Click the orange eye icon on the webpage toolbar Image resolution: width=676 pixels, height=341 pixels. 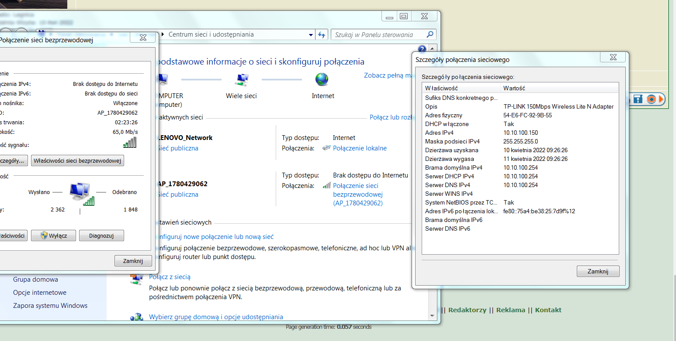pyautogui.click(x=651, y=99)
